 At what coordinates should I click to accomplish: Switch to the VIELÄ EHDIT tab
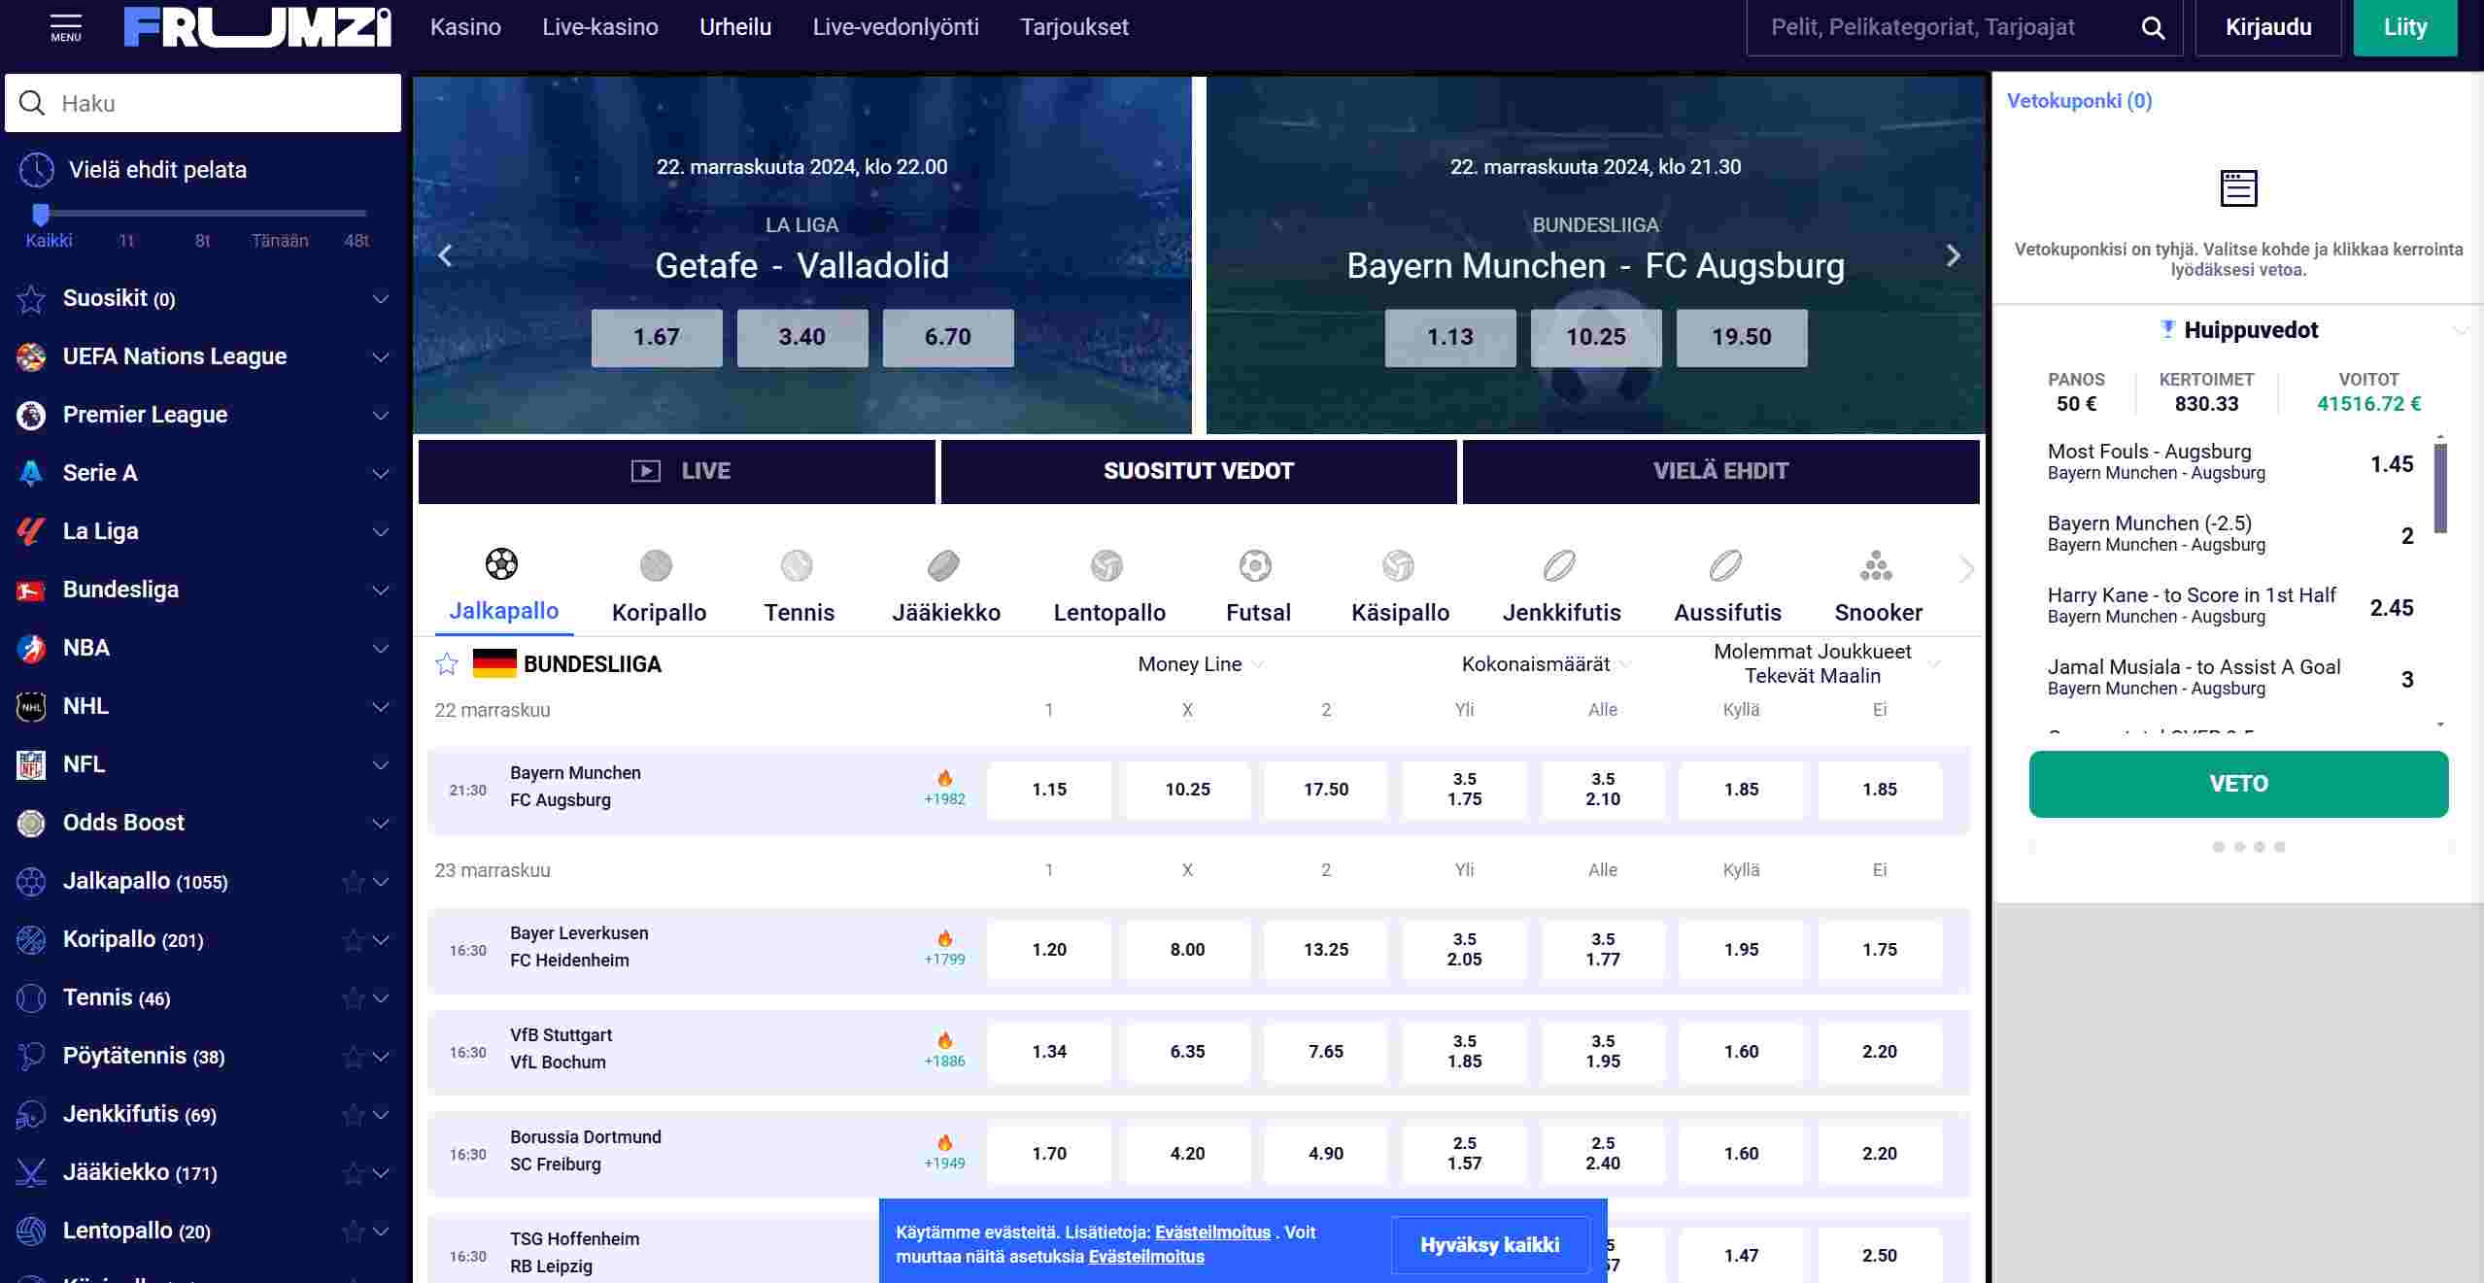tap(1720, 471)
